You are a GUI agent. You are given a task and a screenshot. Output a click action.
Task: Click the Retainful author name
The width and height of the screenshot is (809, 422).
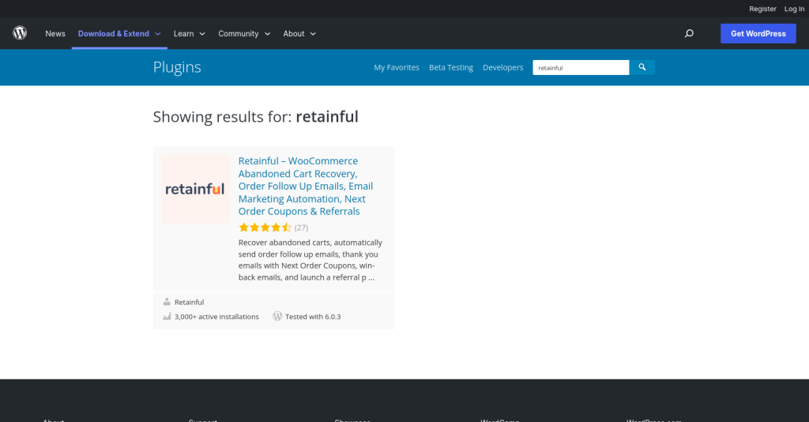point(189,302)
